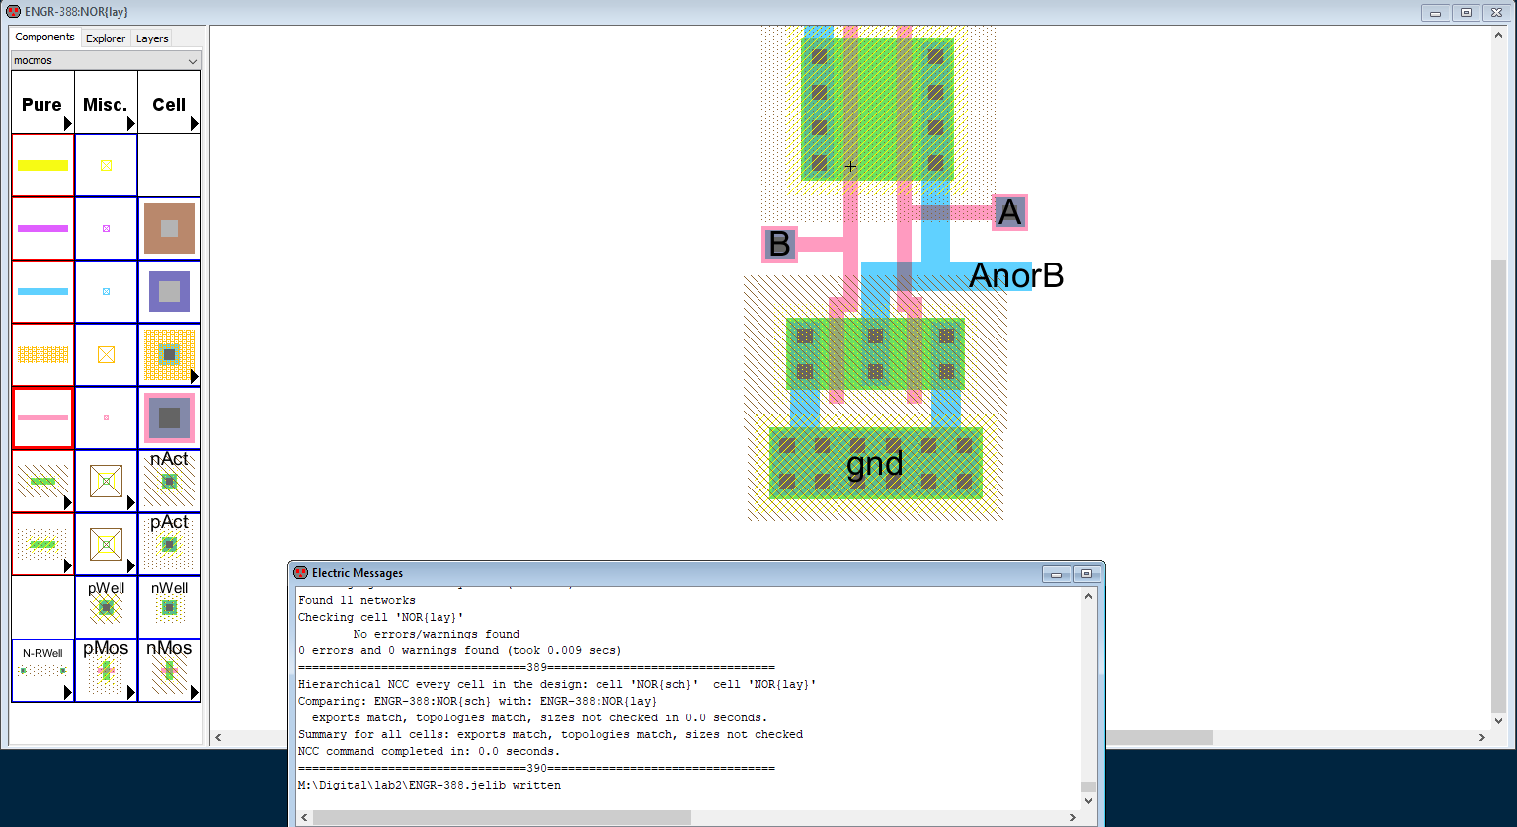Viewport: 1517px width, 827px height.
Task: Select the N-Active arc with hatched background
Action: pyautogui.click(x=42, y=481)
